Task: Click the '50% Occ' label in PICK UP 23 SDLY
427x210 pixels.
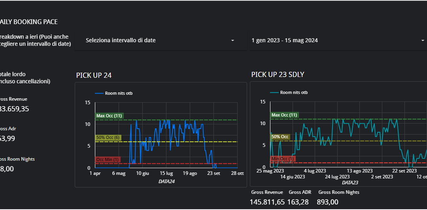Action: (x=280, y=137)
